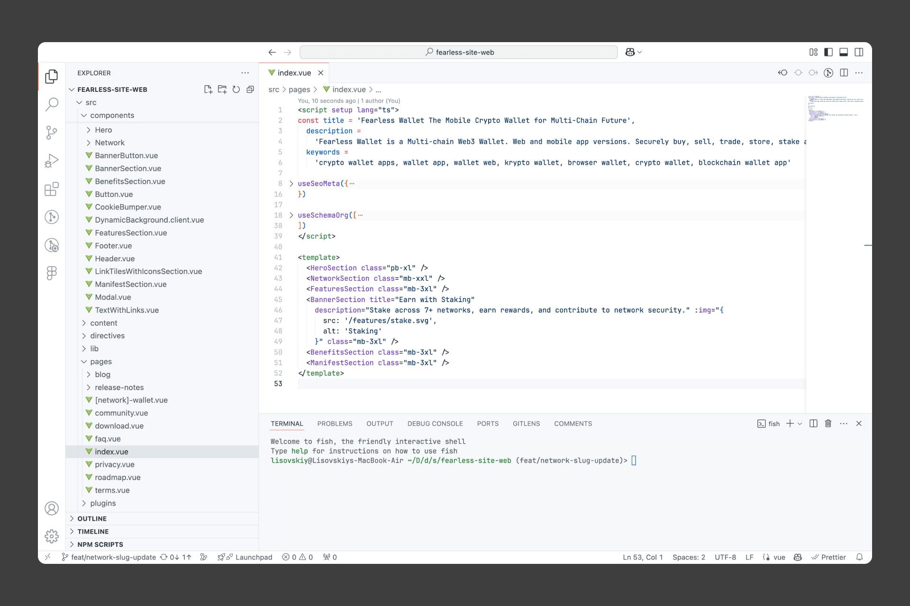Open the GitLens Inspect view icon
The image size is (910, 606).
click(52, 245)
